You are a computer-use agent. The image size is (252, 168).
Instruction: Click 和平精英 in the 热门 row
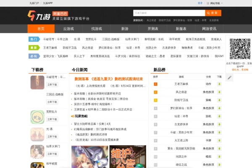point(175,39)
